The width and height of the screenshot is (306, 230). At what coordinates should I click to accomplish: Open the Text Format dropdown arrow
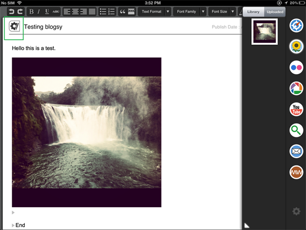coord(168,12)
